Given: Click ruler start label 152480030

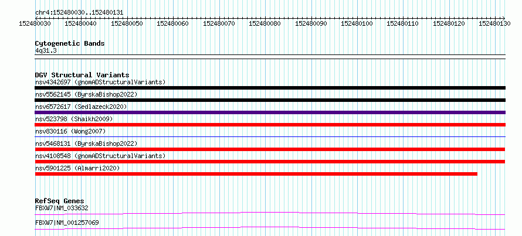Looking at the screenshot, I should point(35,23).
